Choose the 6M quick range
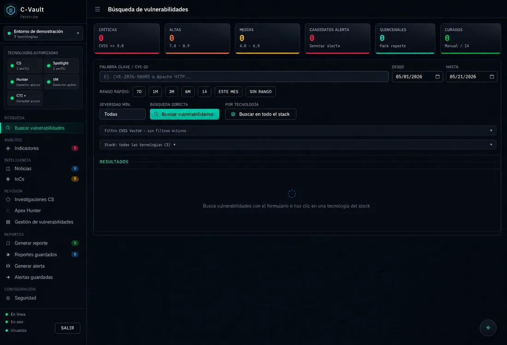The height and width of the screenshot is (345, 507). click(188, 92)
